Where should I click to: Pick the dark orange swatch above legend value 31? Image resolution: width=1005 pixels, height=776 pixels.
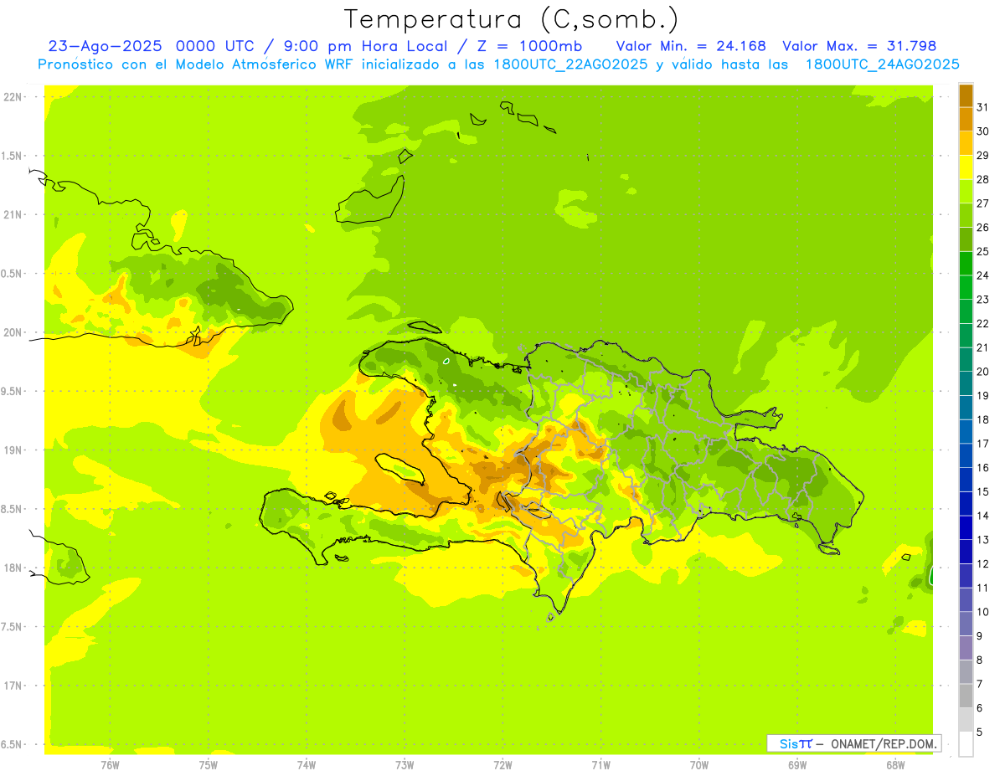pos(966,95)
